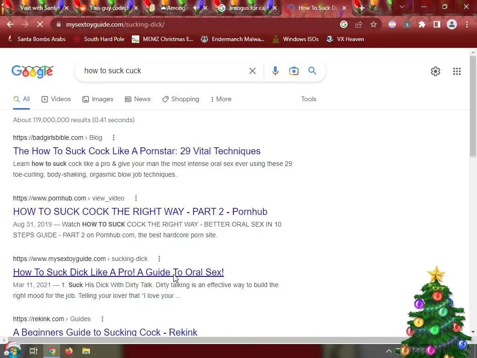
Task: Open the tab search dropdown chevron
Action: [x=402, y=7]
